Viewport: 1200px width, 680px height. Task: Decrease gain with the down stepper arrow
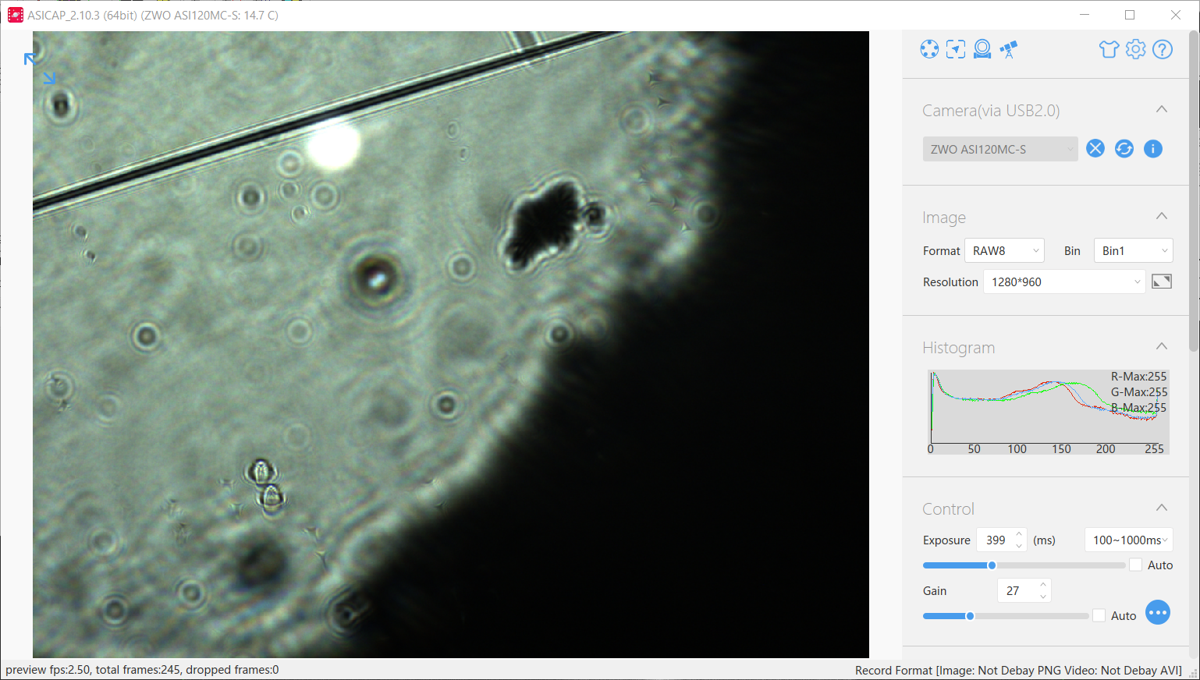1043,597
